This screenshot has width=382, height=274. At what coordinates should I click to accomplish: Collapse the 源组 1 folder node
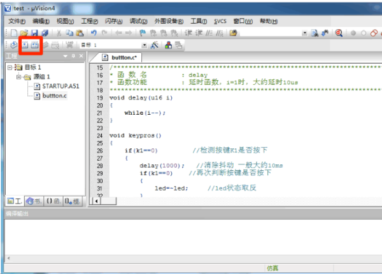18,77
